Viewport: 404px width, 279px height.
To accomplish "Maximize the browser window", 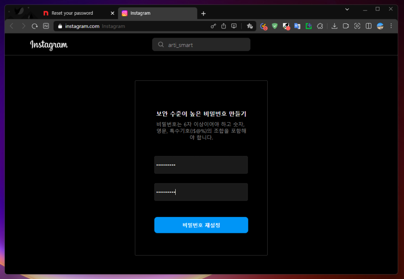I will pos(378,9).
